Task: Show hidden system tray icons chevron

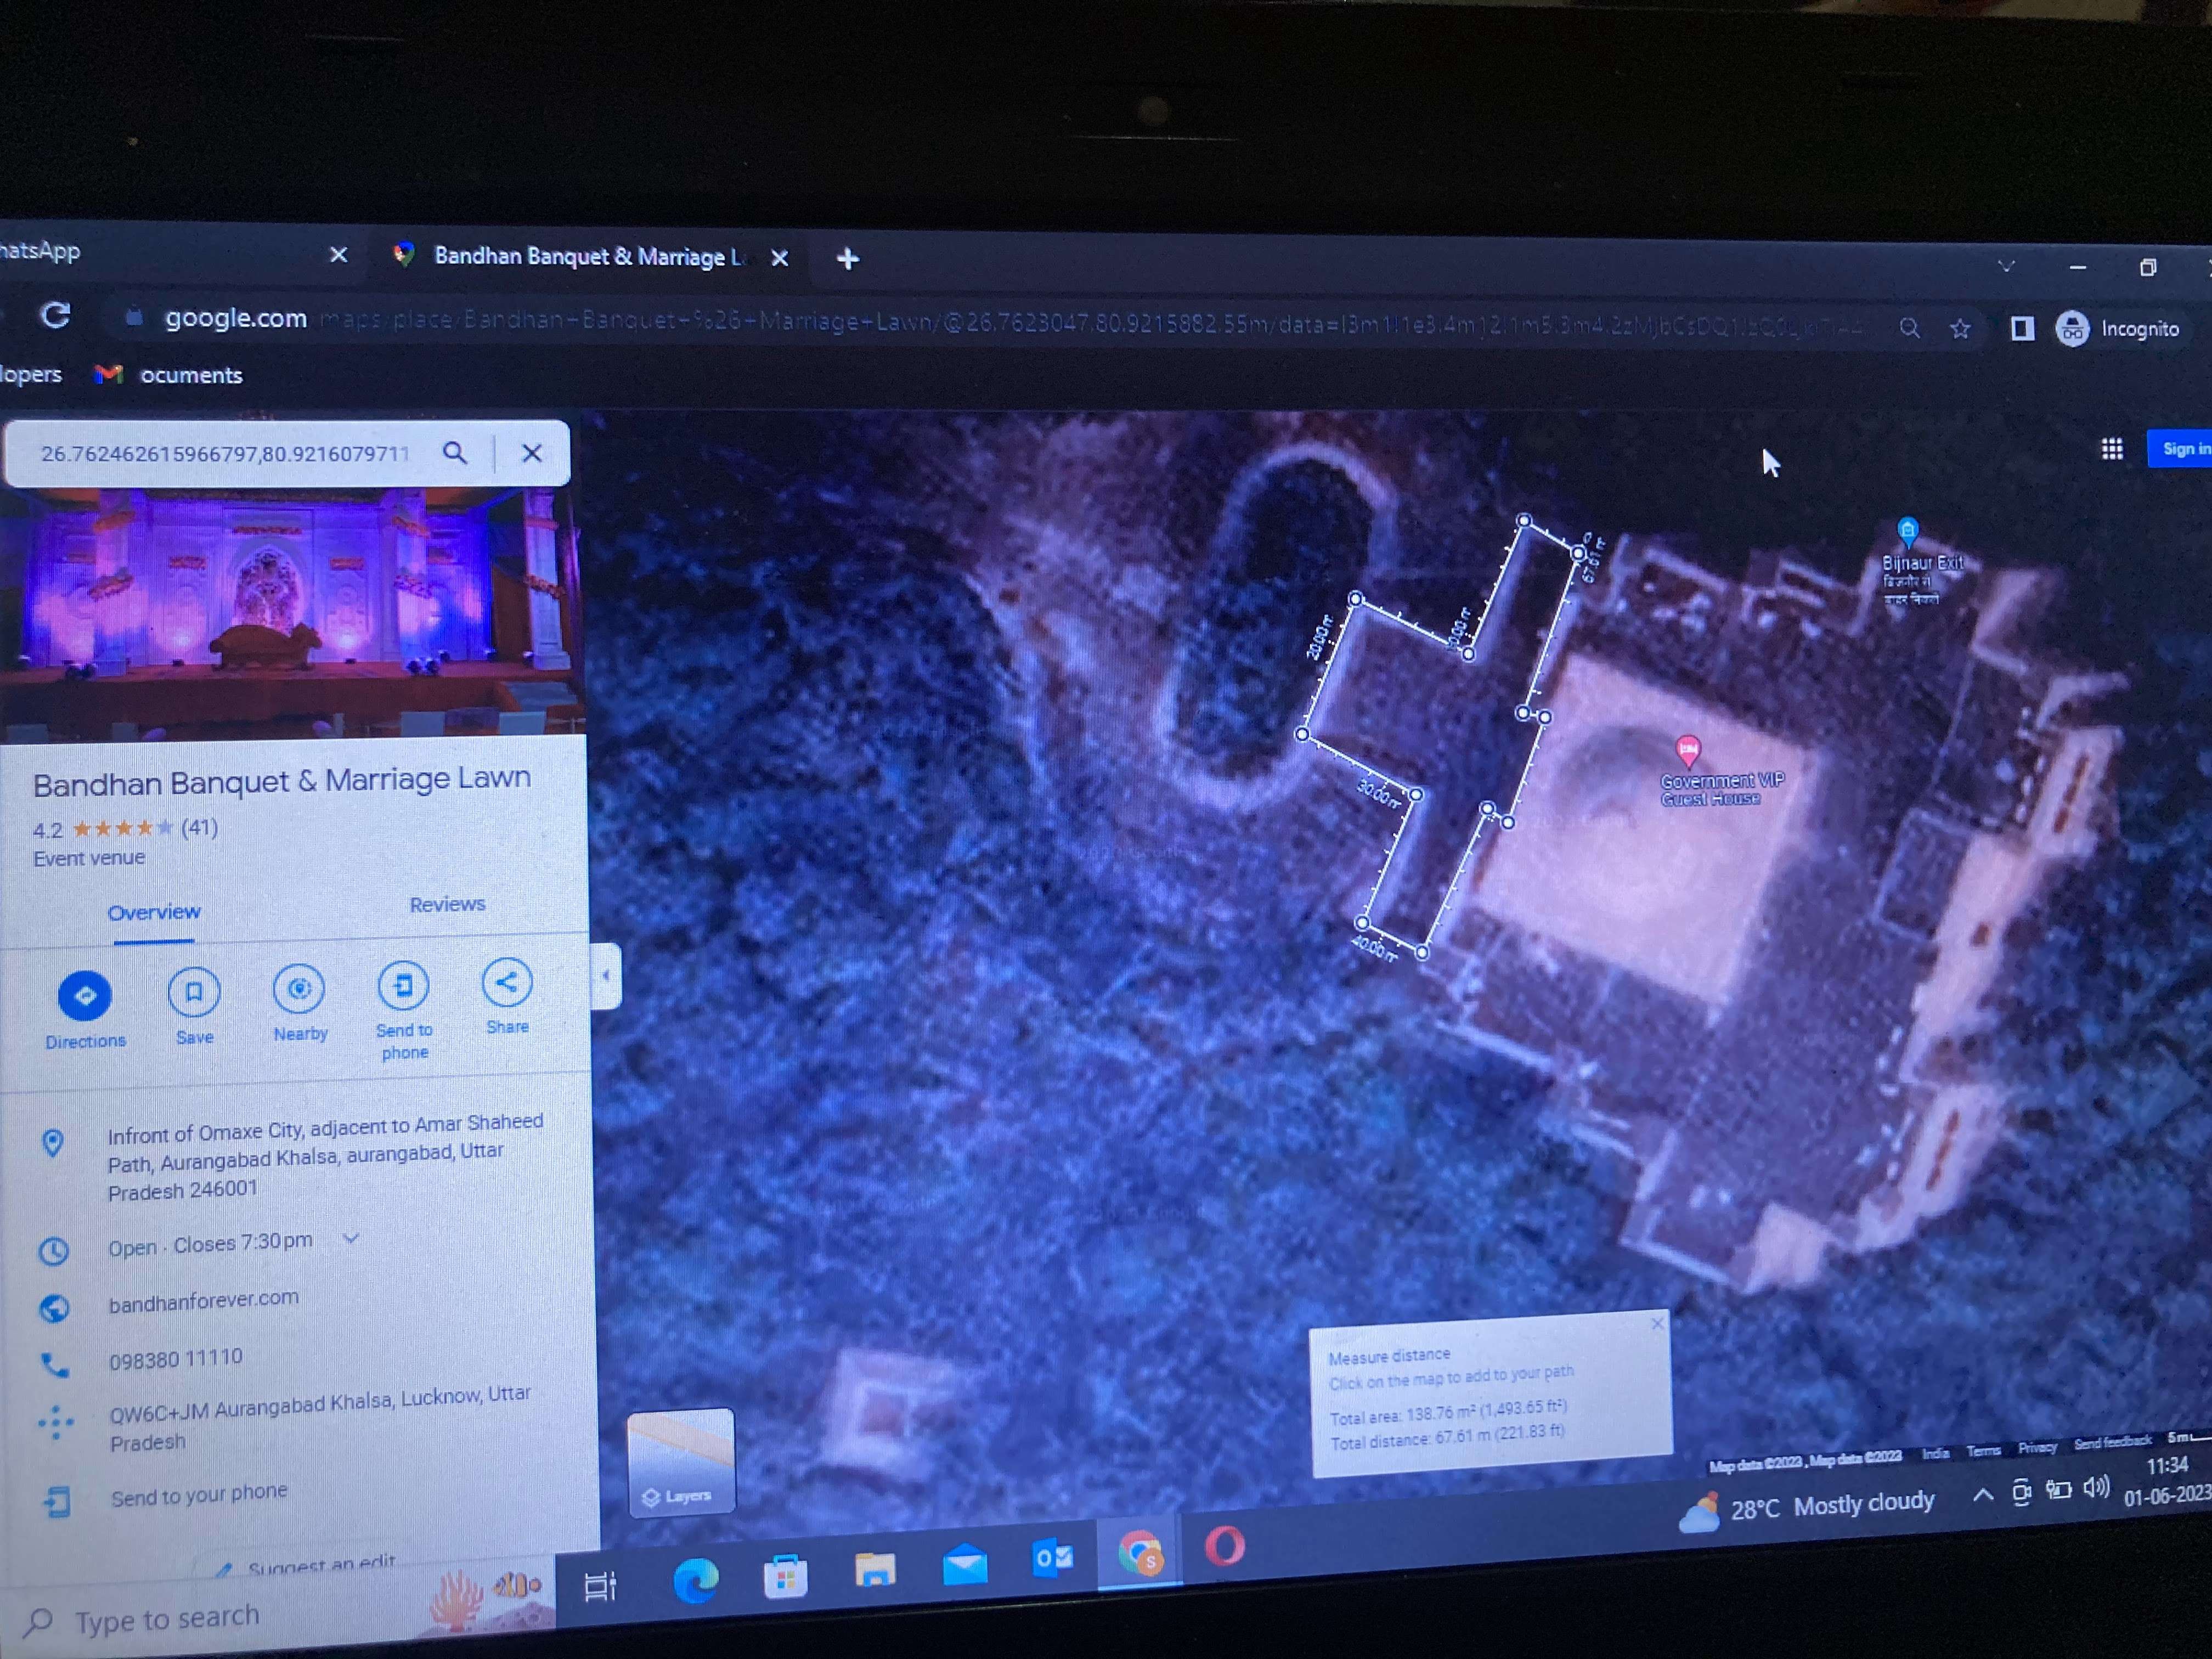Action: [x=1982, y=1495]
